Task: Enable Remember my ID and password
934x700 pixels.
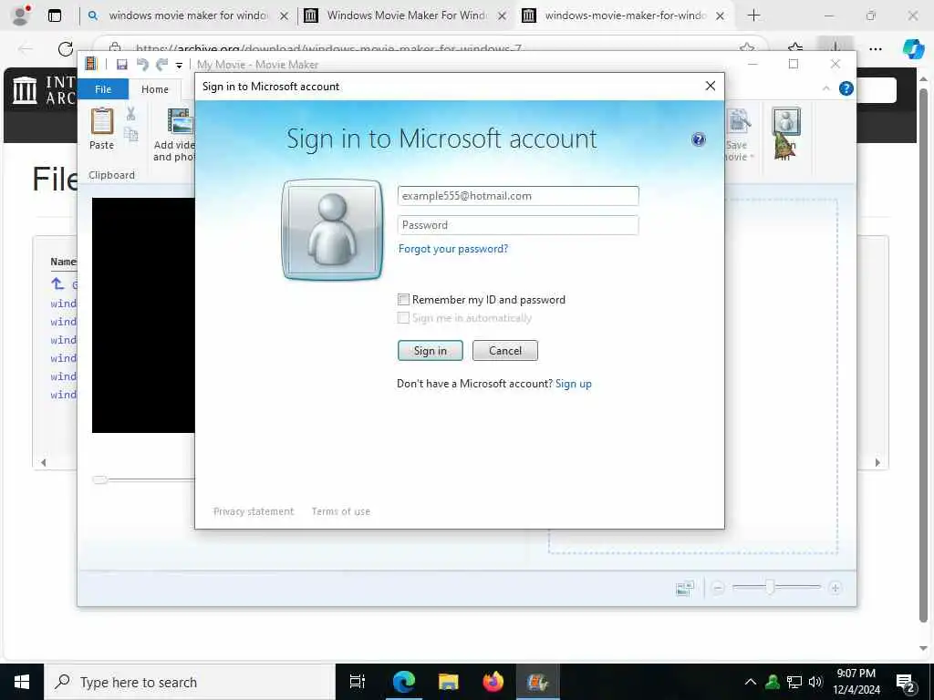Action: pos(403,299)
